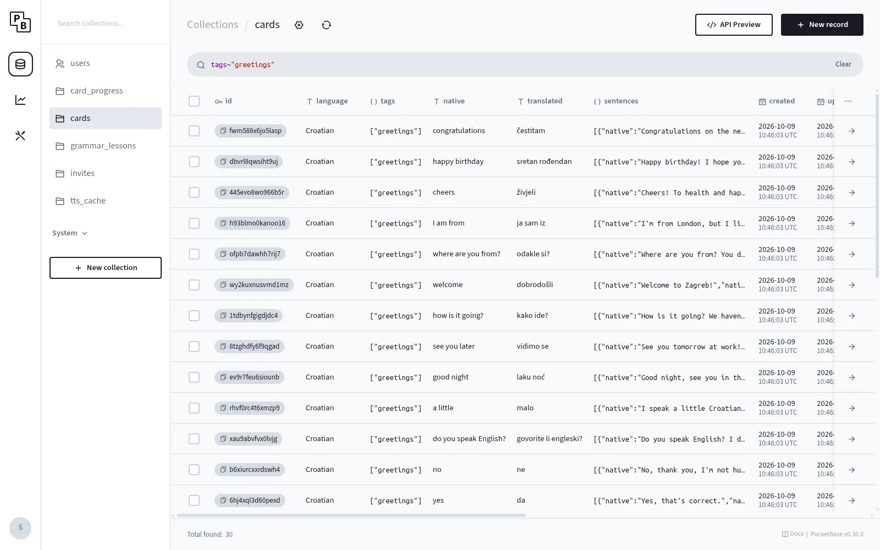880x550 pixels.
Task: Open the Logs chart icon
Action: pyautogui.click(x=20, y=100)
